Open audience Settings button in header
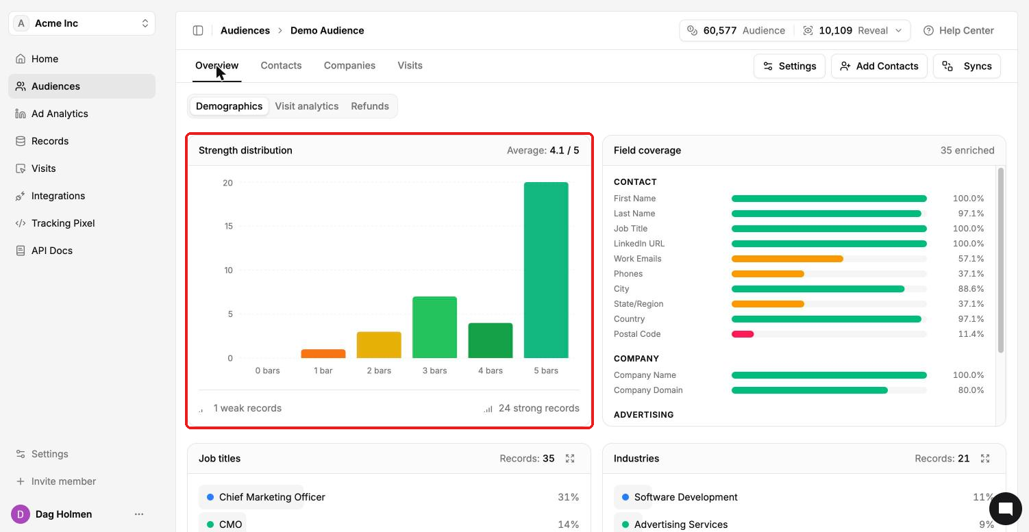The image size is (1029, 532). coord(789,66)
